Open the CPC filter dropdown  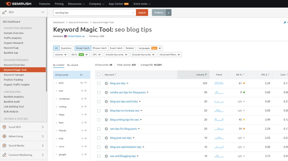[x=96, y=55]
